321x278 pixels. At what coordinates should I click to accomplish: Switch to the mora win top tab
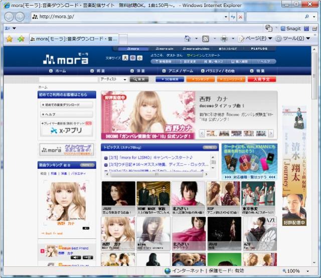[165, 49]
